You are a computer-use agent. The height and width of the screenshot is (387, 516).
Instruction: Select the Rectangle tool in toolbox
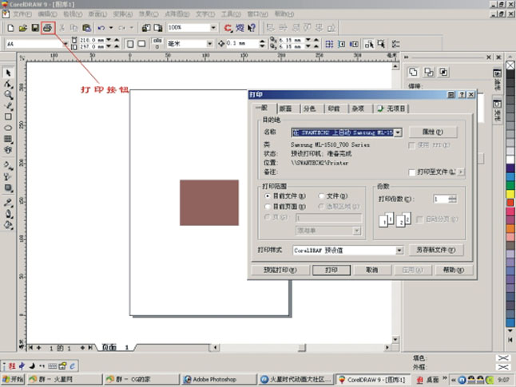tap(8, 116)
